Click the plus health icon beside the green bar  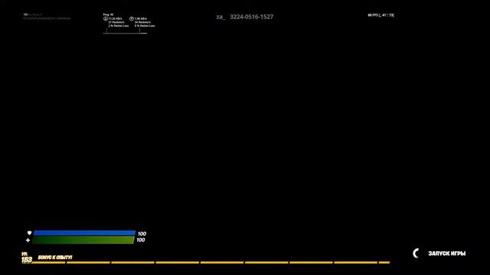pos(28,240)
